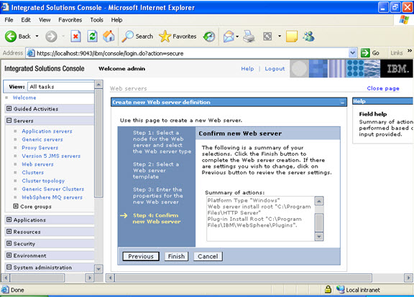The image size is (414, 297).
Task: Expand the Core groups node
Action: tap(16, 206)
